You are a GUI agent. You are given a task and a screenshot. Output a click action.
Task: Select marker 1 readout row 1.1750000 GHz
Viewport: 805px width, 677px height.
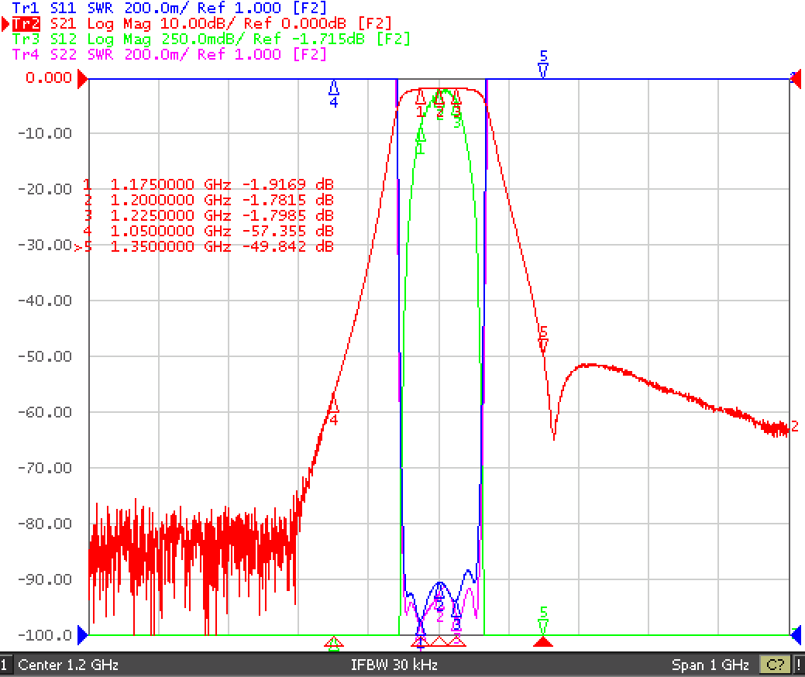208,184
